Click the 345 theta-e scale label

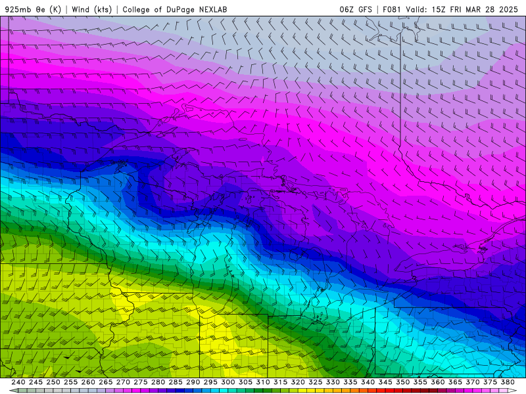tap(385, 382)
